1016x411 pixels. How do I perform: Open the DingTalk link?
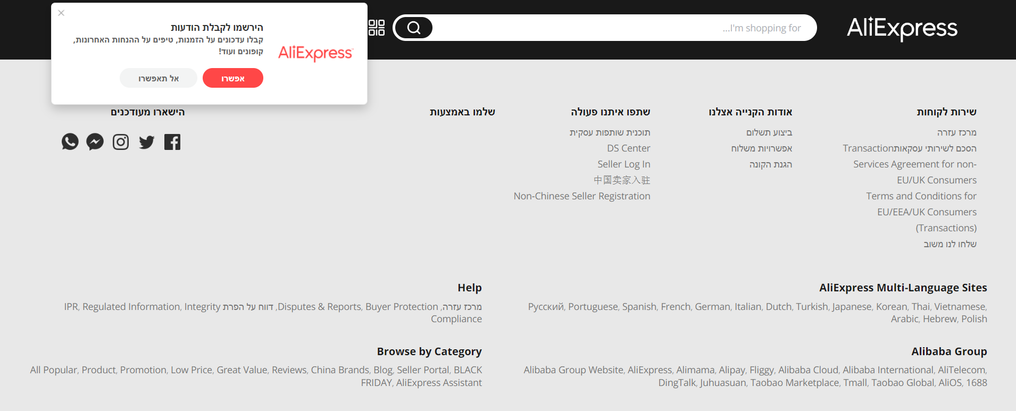click(x=677, y=383)
